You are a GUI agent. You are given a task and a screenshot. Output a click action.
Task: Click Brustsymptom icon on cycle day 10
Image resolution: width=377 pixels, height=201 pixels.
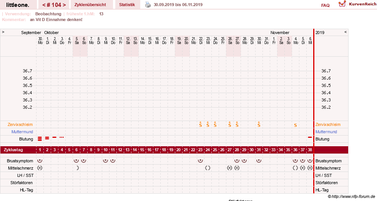tap(105, 160)
